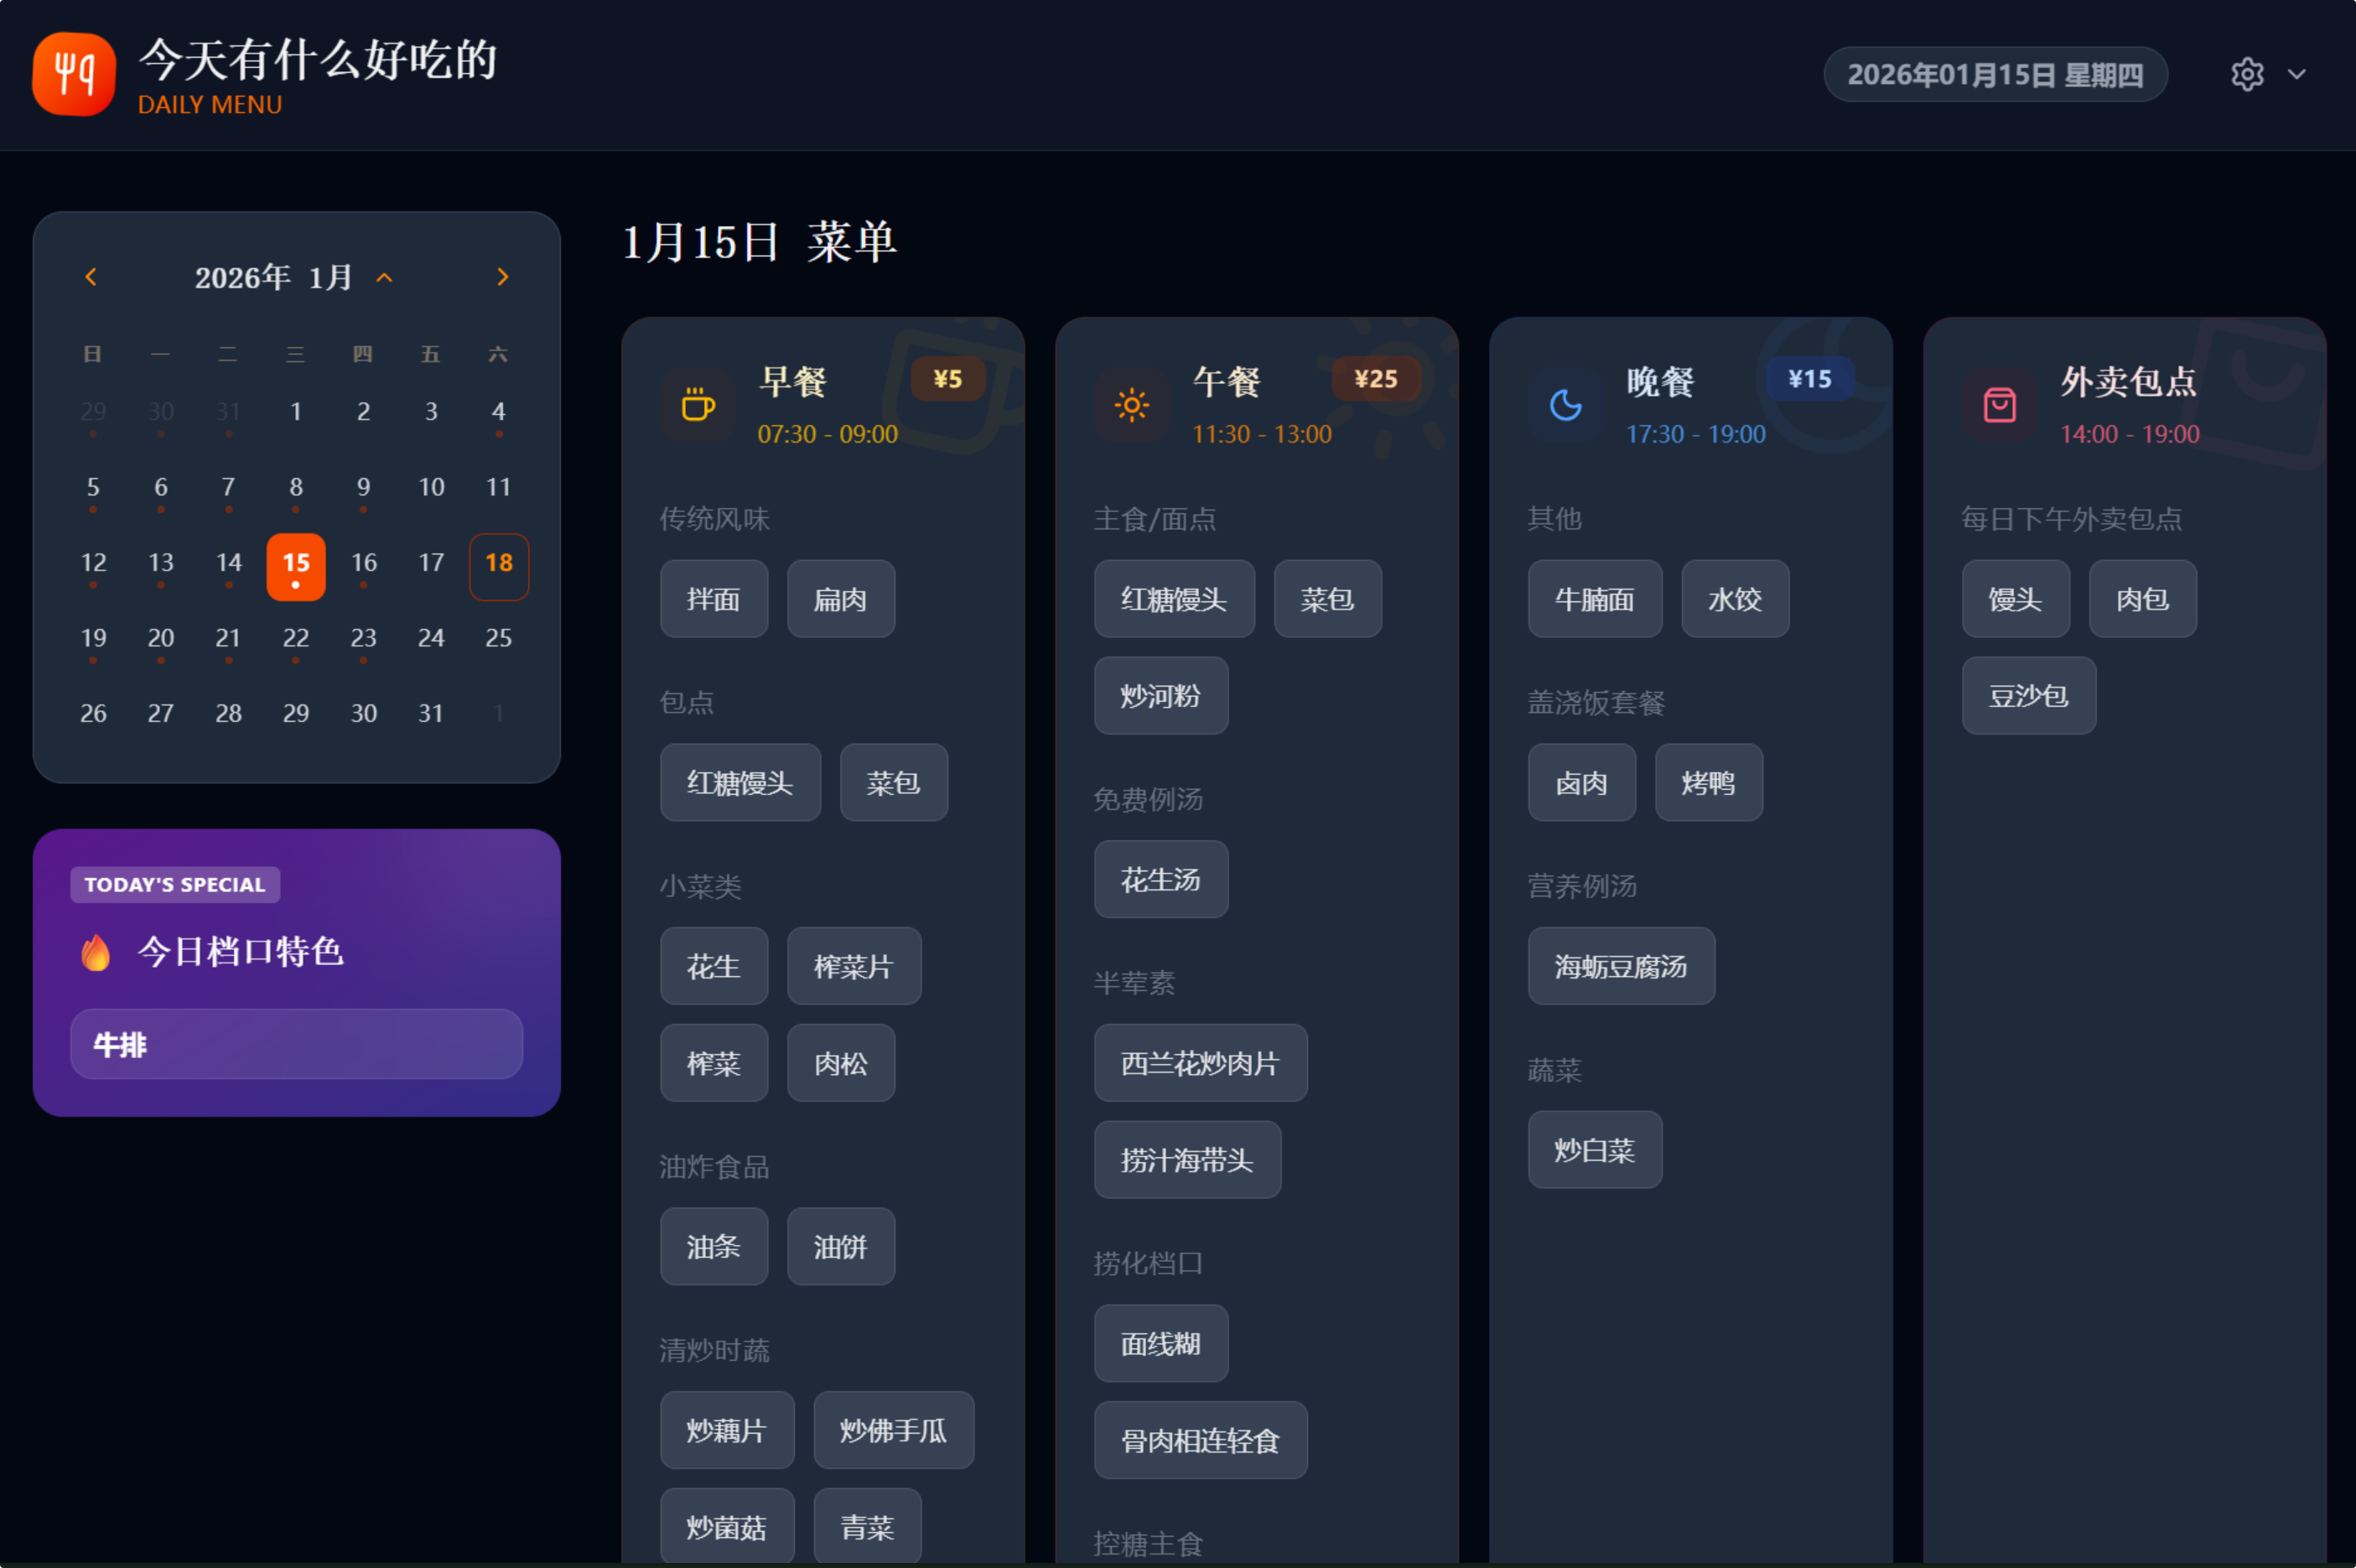The height and width of the screenshot is (1568, 2356).
Task: Click the ¥25 lunch price badge
Action: tap(1377, 380)
